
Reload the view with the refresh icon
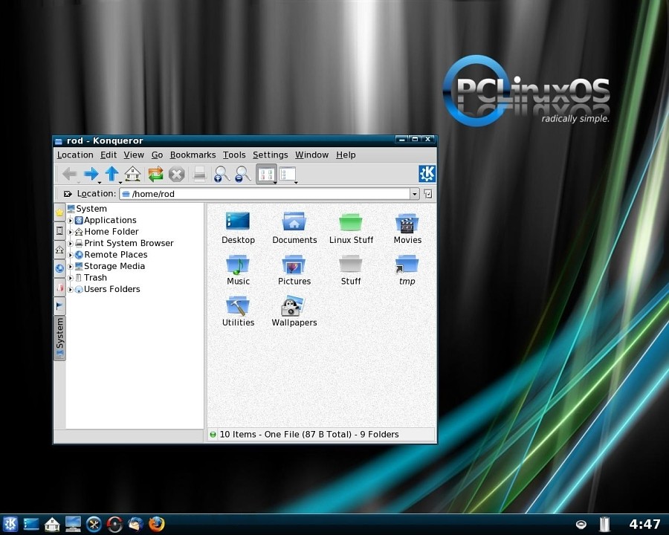click(x=156, y=174)
